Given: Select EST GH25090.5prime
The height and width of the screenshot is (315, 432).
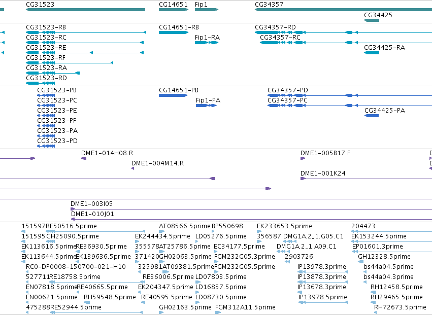Looking at the screenshot, I should pyautogui.click(x=51, y=241).
